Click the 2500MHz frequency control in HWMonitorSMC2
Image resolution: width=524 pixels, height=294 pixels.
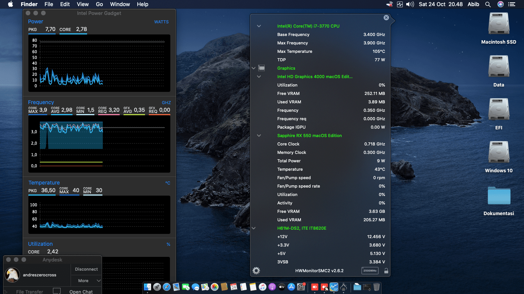370,271
